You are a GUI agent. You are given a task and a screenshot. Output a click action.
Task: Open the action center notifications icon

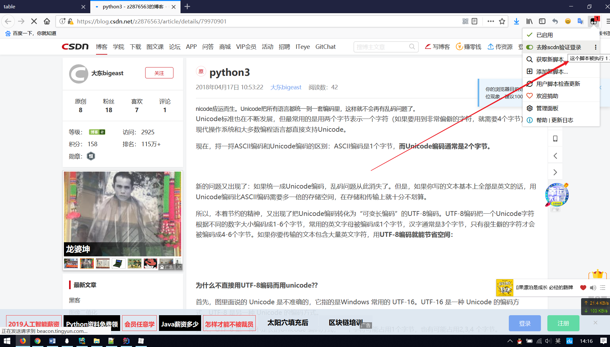point(603,341)
